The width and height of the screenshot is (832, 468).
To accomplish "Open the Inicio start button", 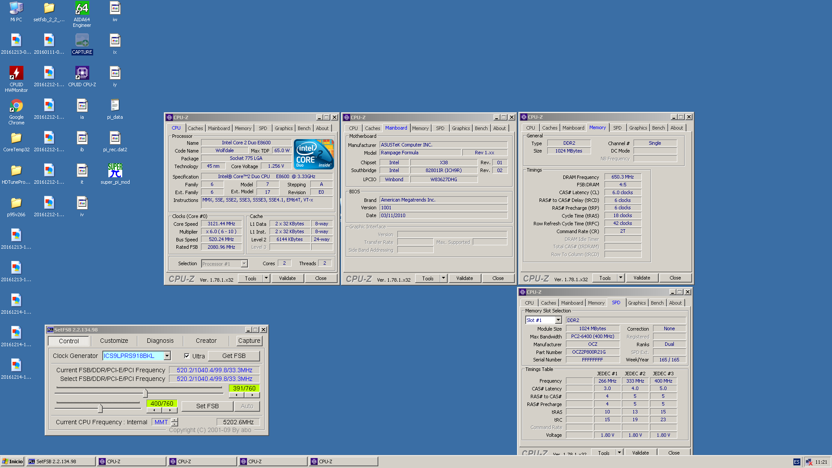I will pyautogui.click(x=13, y=462).
